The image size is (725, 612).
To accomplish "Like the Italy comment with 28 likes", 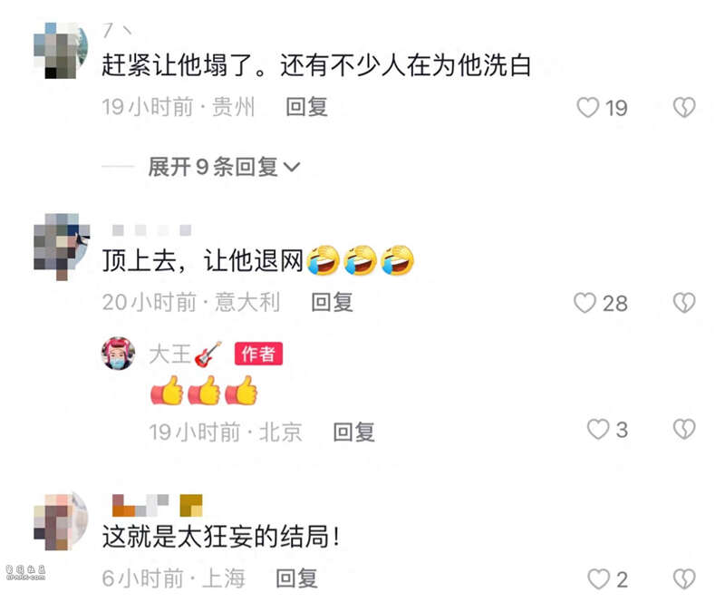I will (x=585, y=303).
